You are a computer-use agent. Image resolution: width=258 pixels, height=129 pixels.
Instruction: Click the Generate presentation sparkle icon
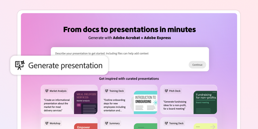coord(20,65)
